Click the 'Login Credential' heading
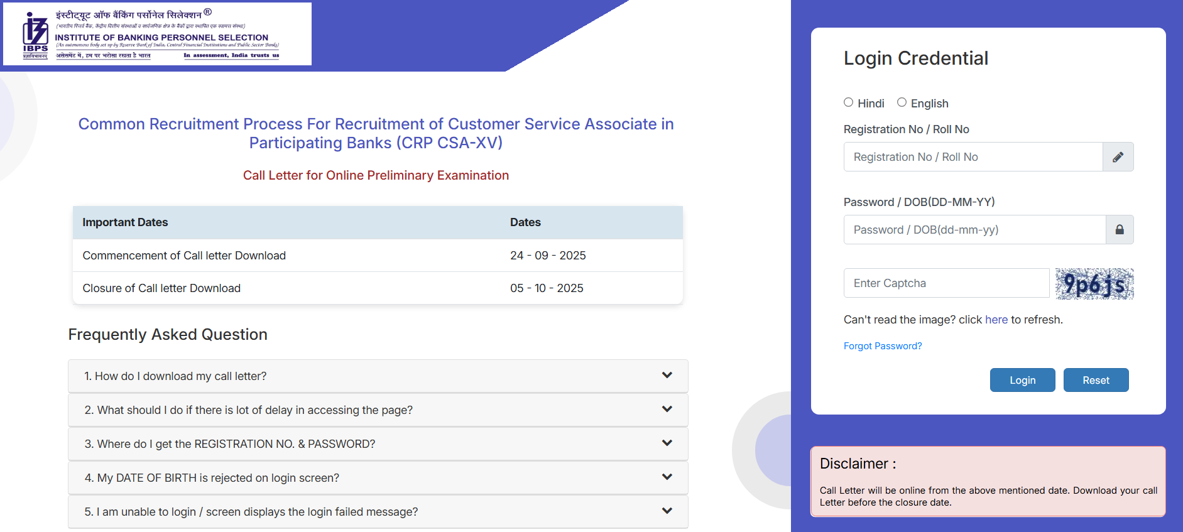The width and height of the screenshot is (1183, 532). click(x=915, y=58)
